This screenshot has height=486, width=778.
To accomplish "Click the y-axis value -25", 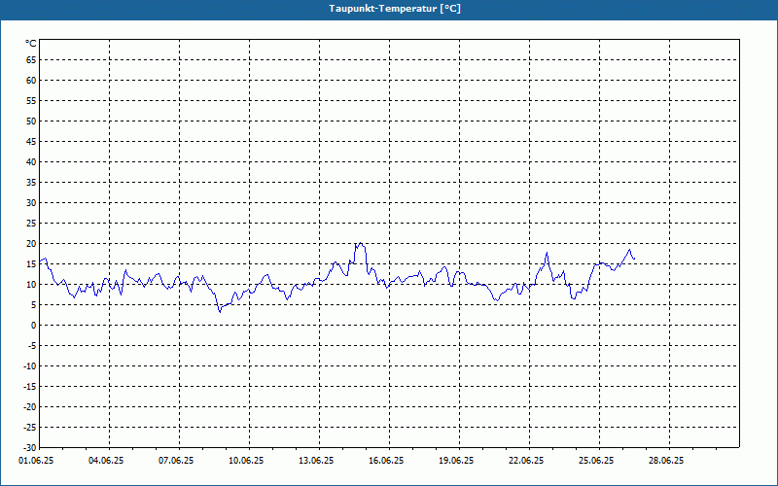I will coord(30,427).
